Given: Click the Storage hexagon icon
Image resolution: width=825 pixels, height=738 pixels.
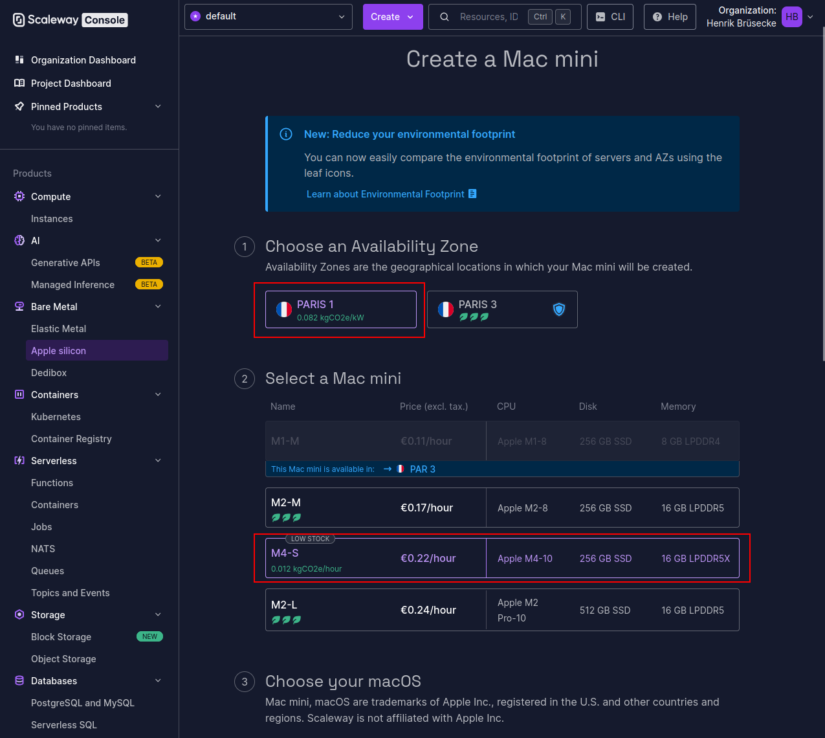Looking at the screenshot, I should click(x=19, y=614).
